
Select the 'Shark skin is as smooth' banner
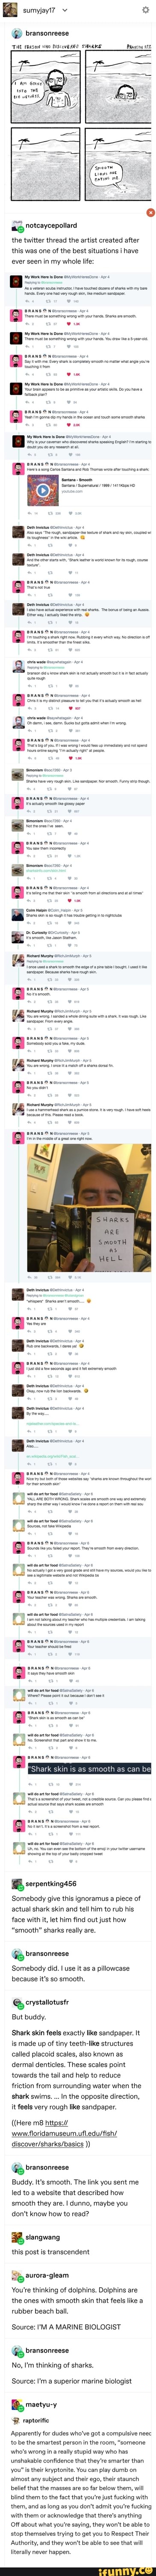pyautogui.click(x=90, y=1767)
